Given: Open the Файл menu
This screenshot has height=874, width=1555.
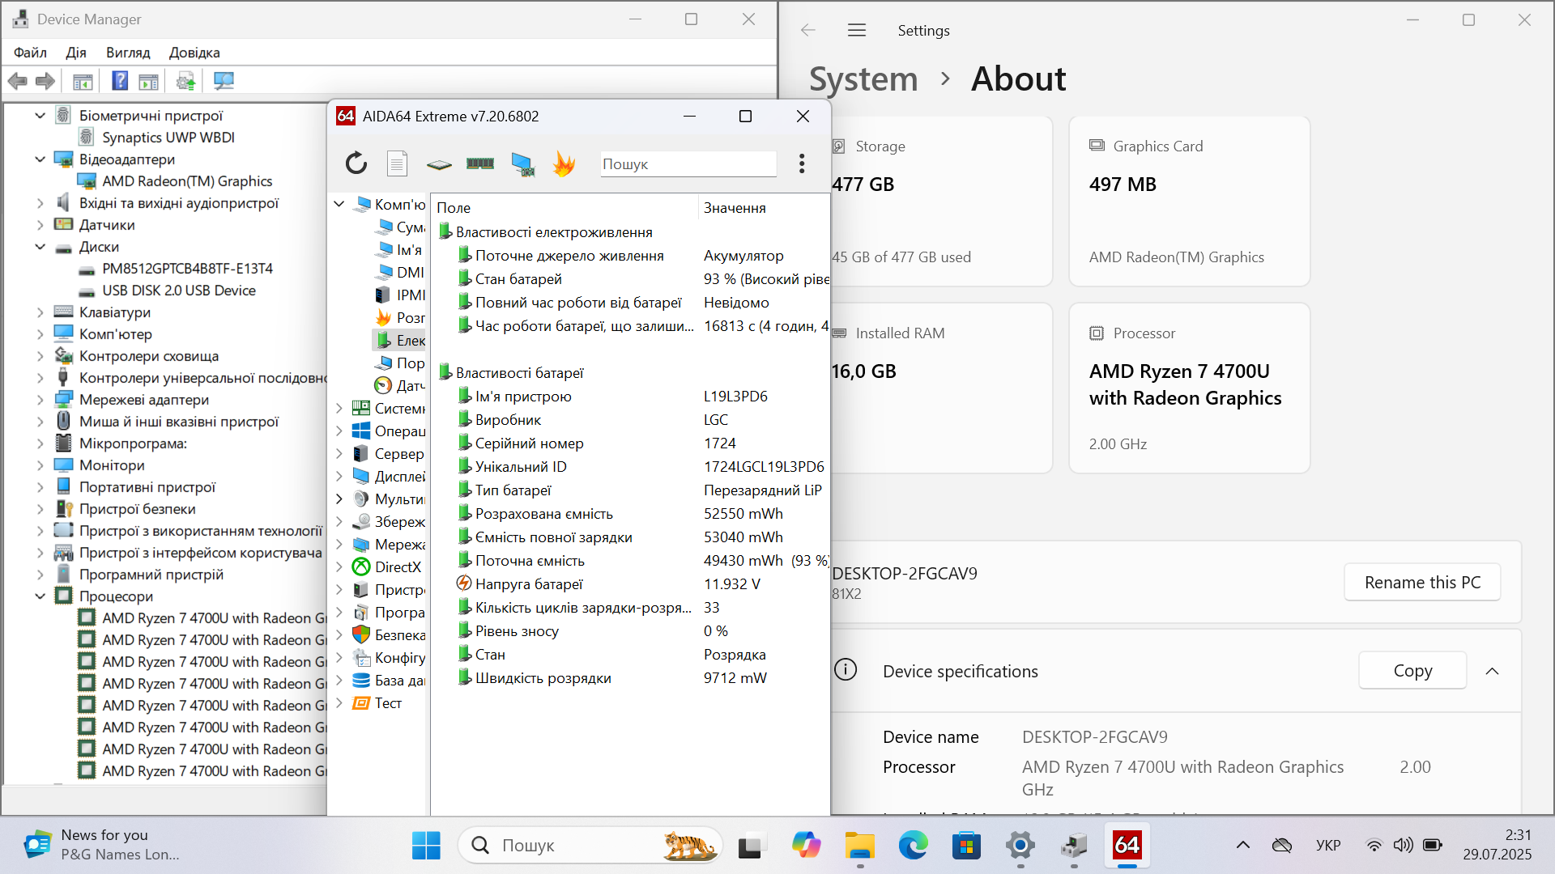Looking at the screenshot, I should coord(30,53).
